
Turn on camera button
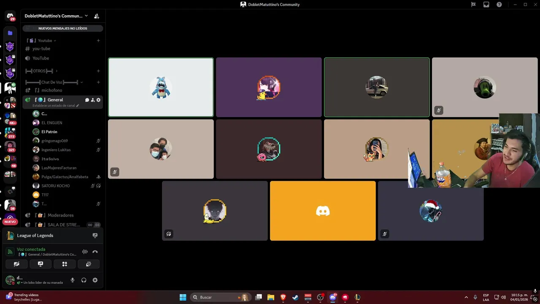pyautogui.click(x=16, y=264)
